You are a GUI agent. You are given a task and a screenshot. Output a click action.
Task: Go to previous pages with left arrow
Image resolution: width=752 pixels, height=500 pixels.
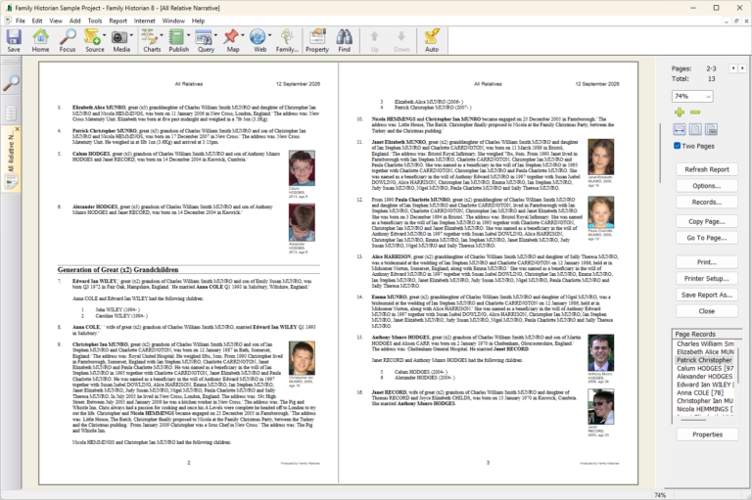tap(732, 68)
